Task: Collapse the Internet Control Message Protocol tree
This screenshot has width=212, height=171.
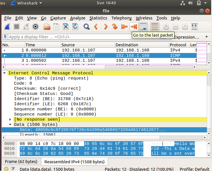Action: click(4, 73)
